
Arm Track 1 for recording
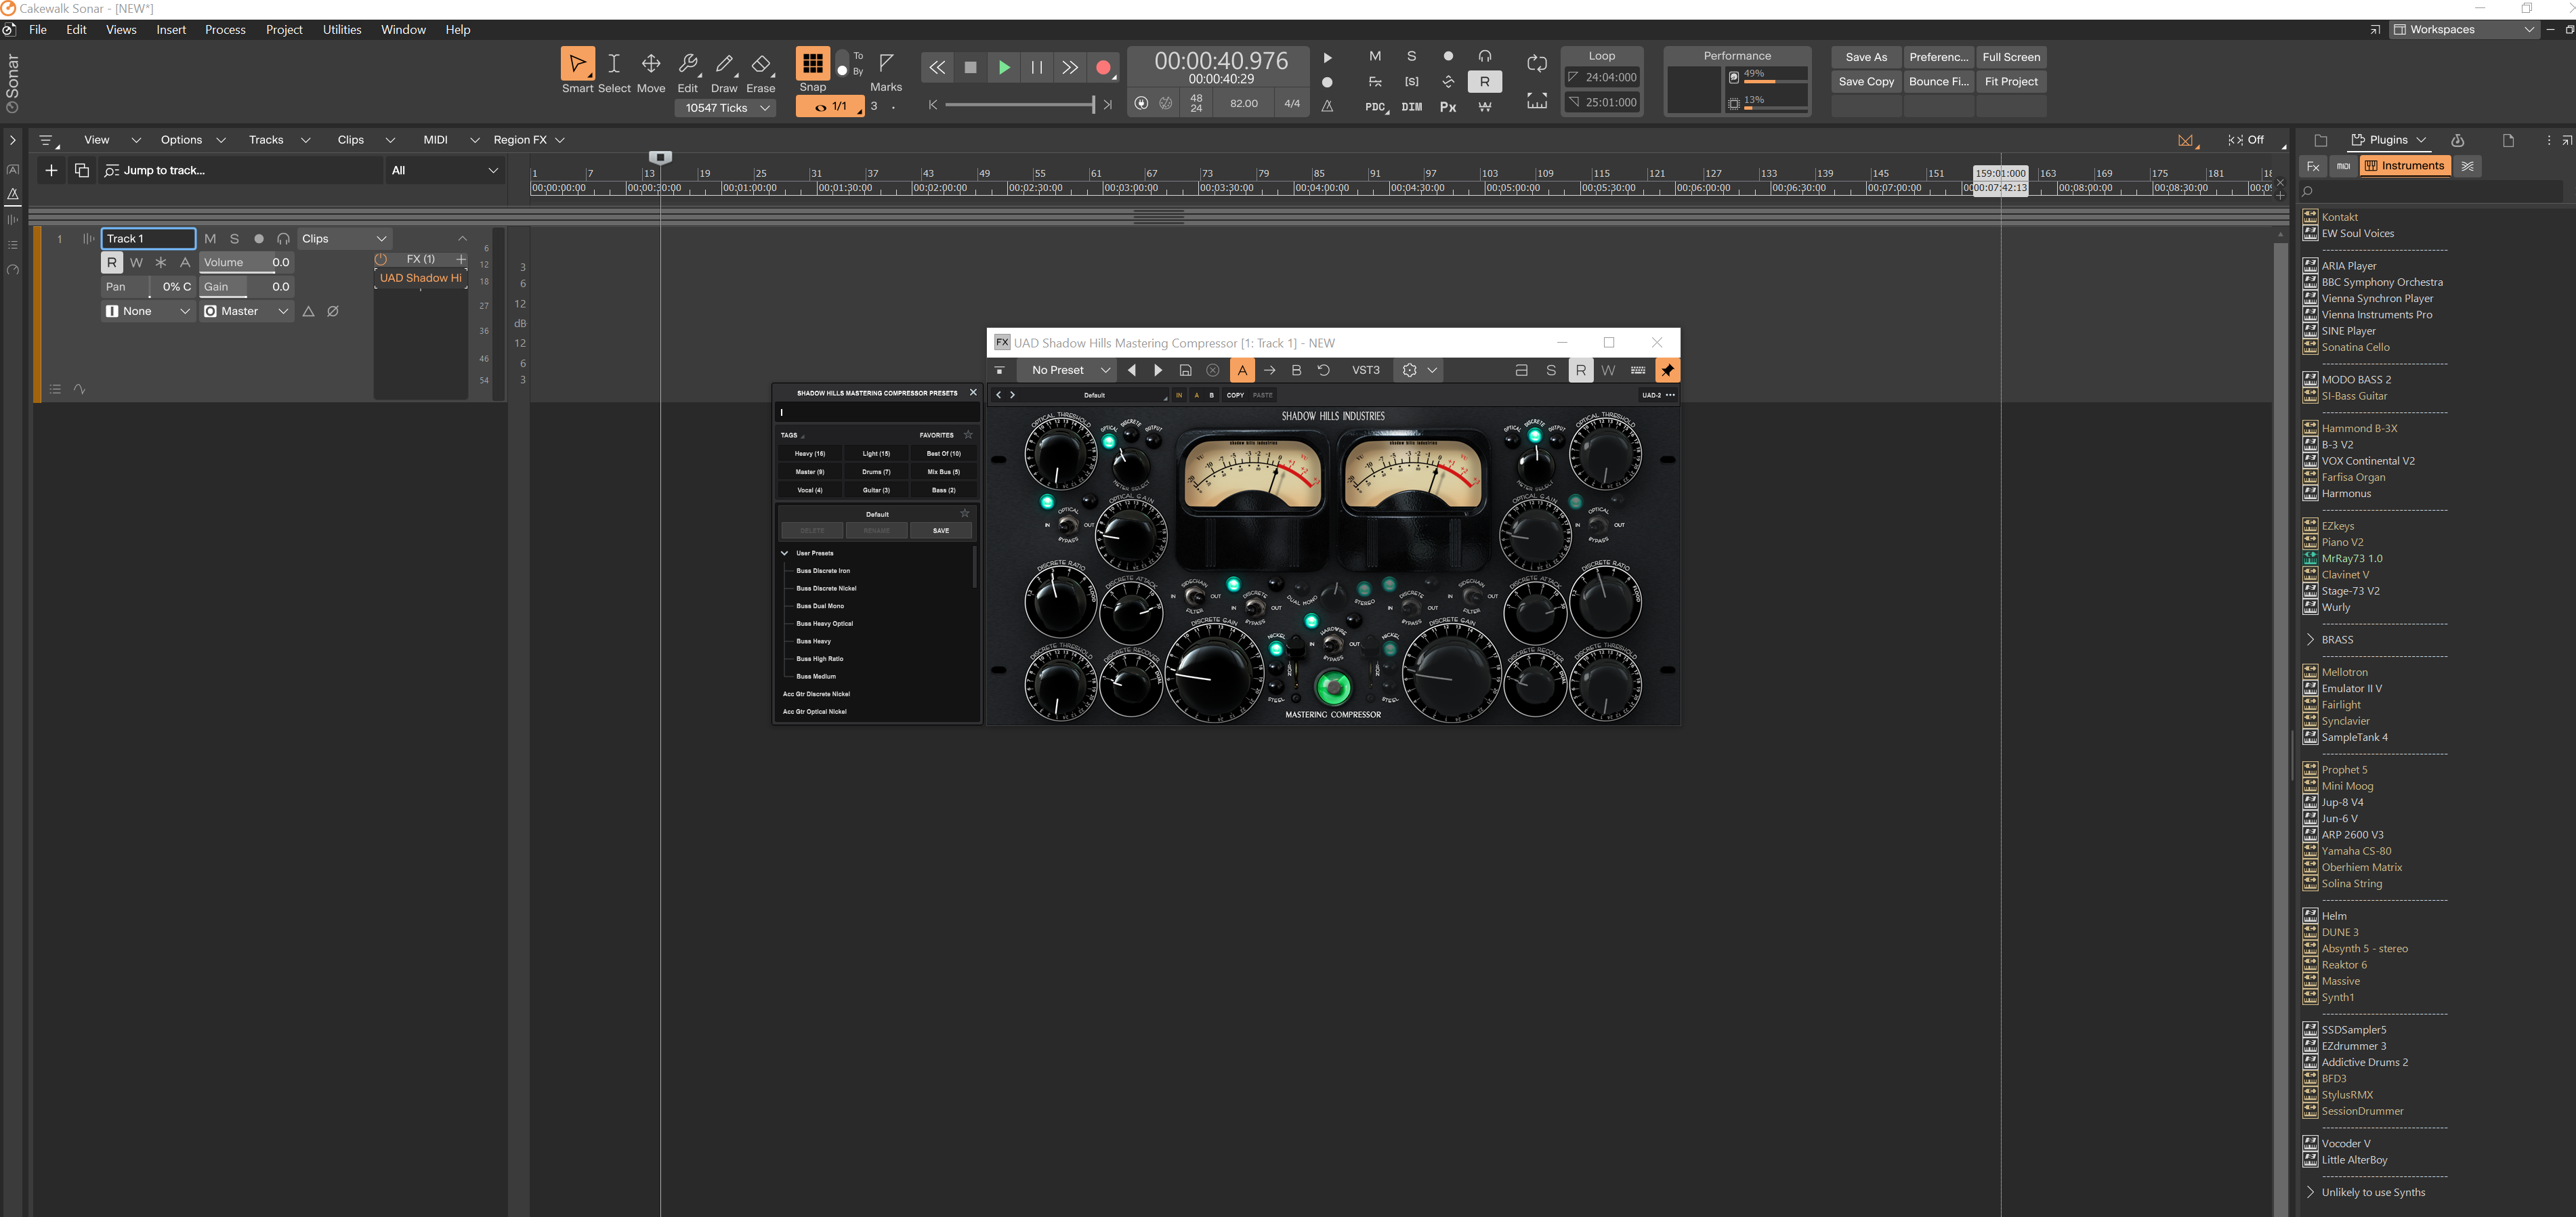click(259, 239)
